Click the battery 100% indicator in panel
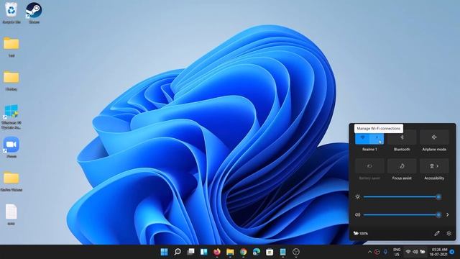This screenshot has width=460, height=259. pyautogui.click(x=361, y=233)
